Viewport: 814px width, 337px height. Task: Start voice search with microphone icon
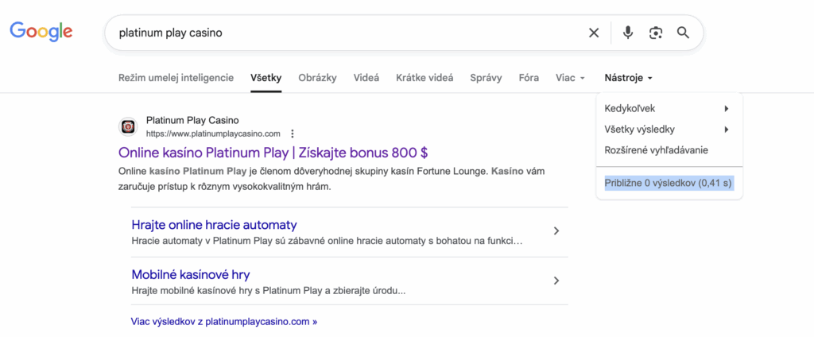point(628,33)
